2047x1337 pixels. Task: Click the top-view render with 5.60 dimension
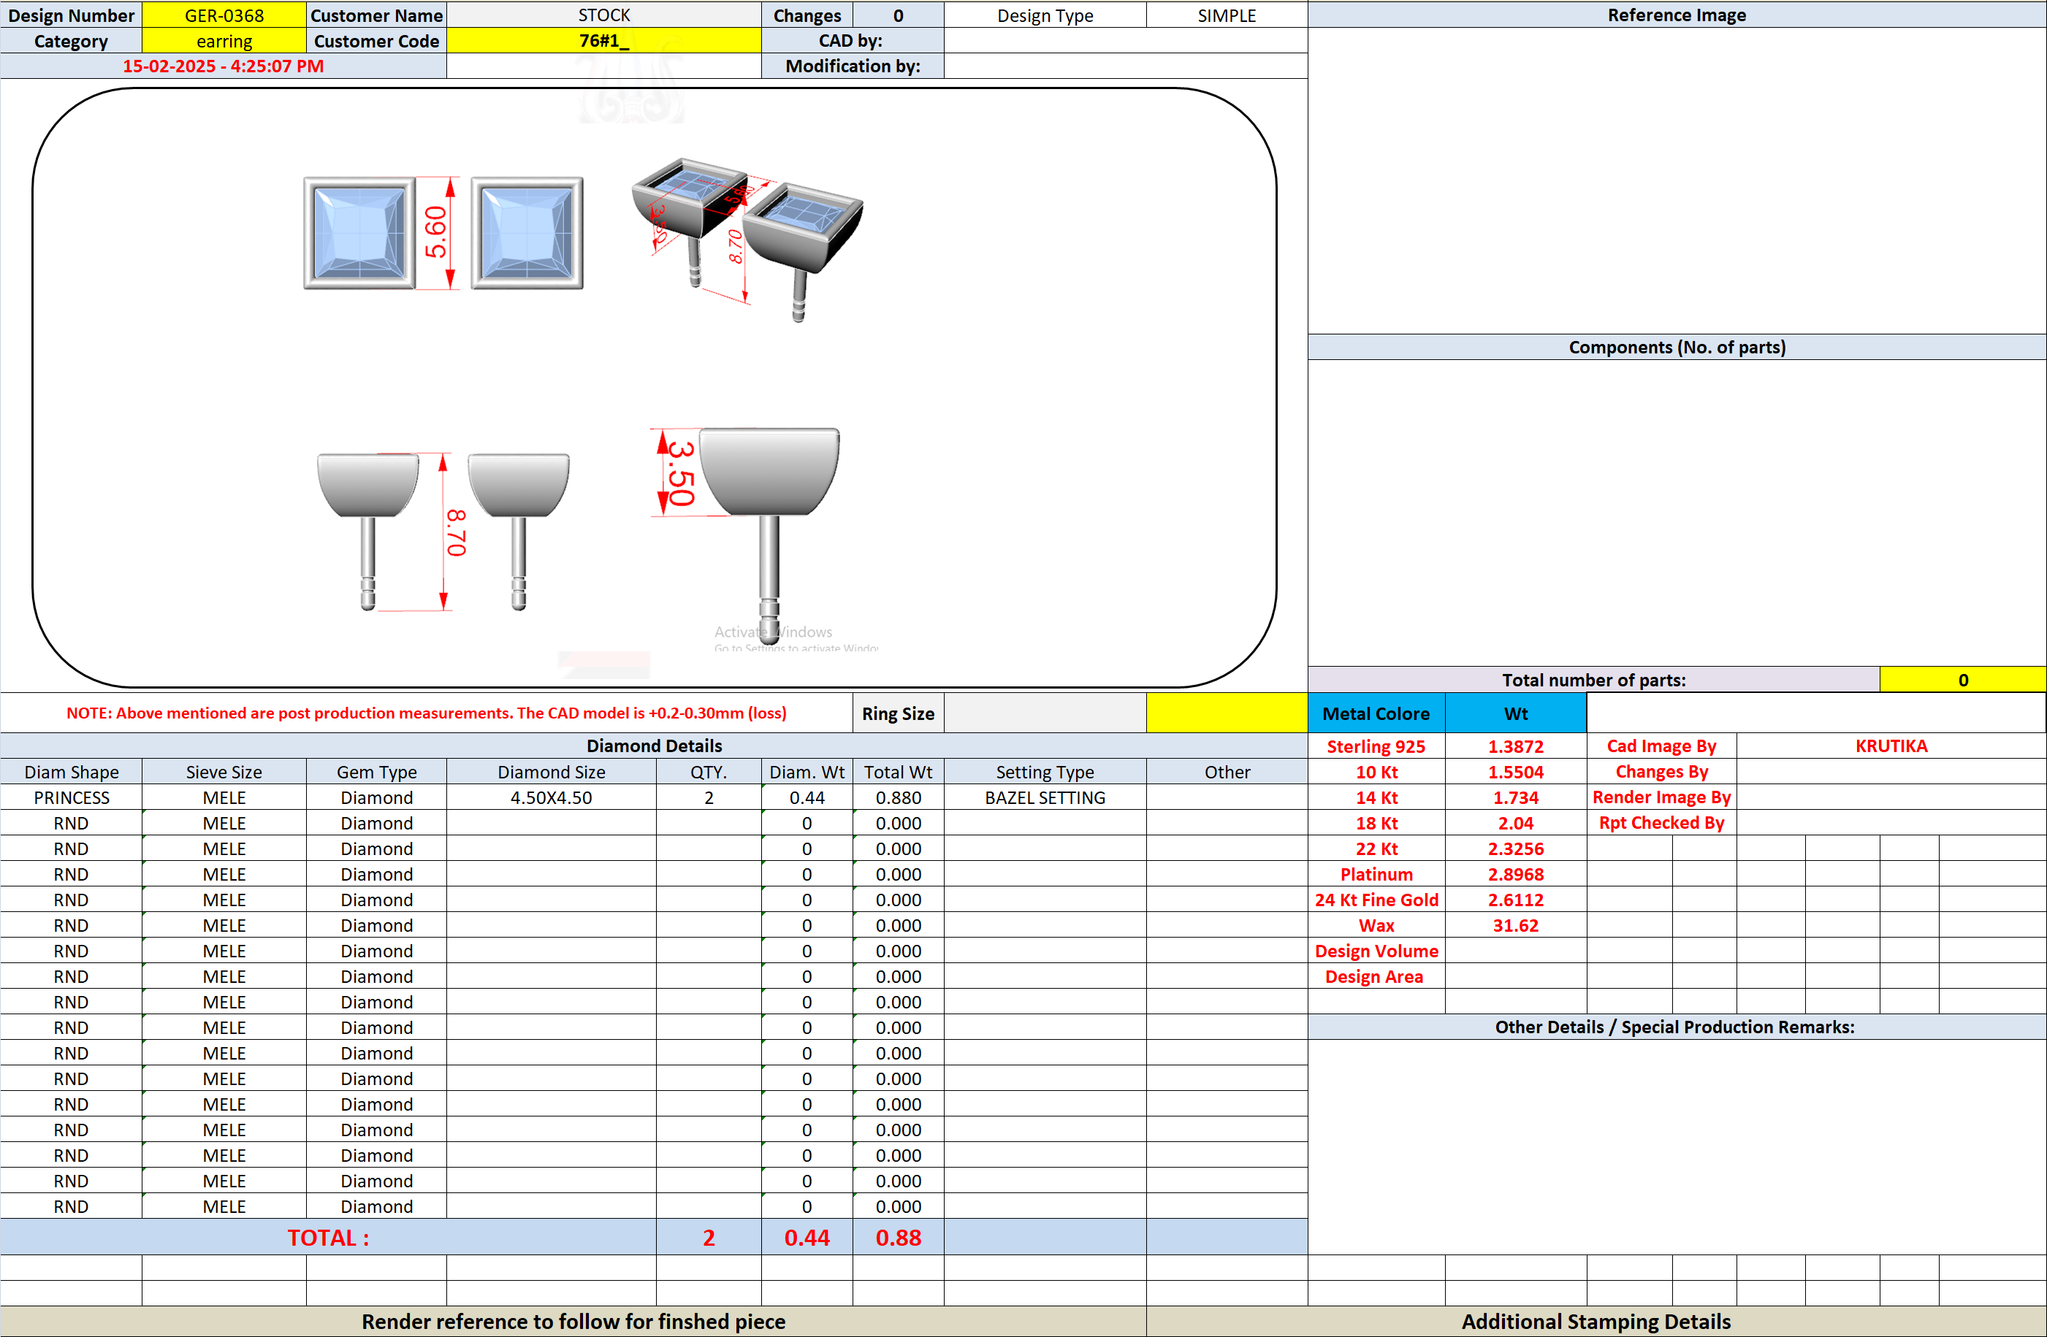pos(443,233)
